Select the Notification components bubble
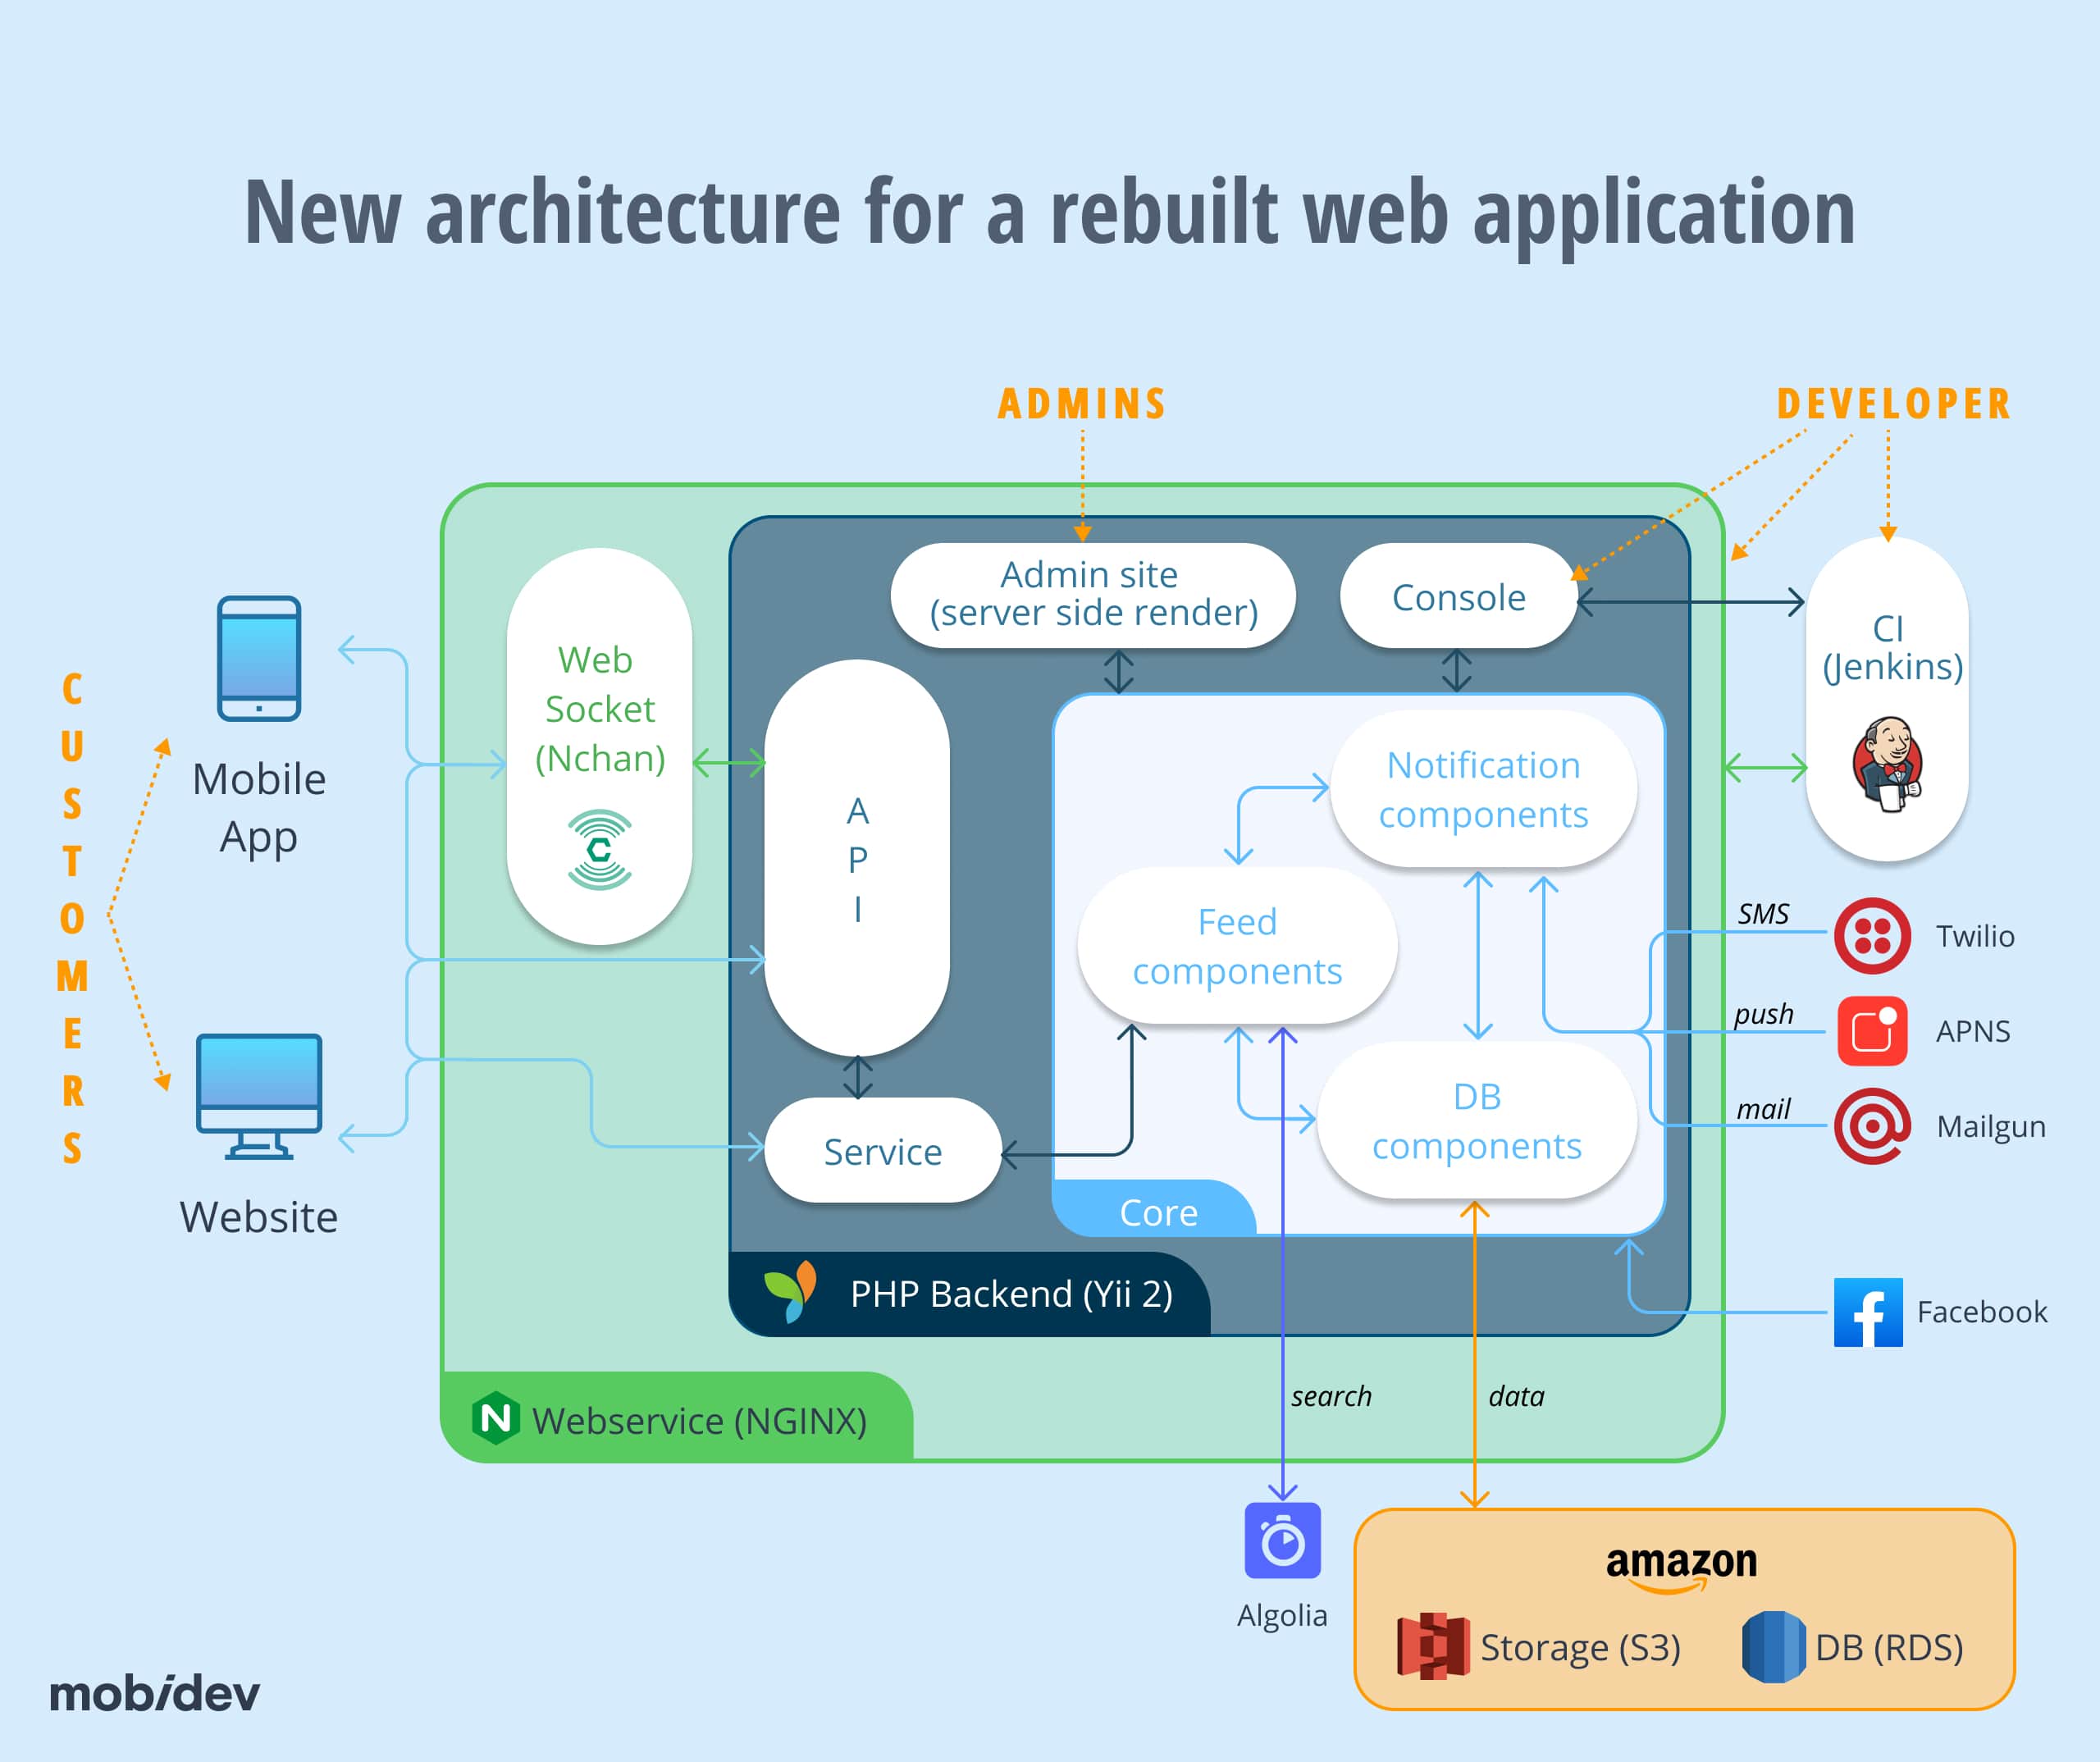This screenshot has height=1762, width=2100. (x=1483, y=789)
